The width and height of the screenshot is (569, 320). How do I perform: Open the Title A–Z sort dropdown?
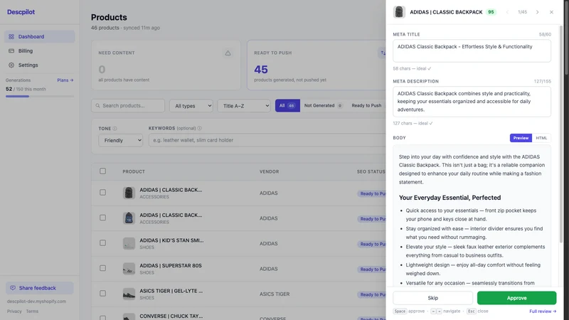tap(244, 105)
